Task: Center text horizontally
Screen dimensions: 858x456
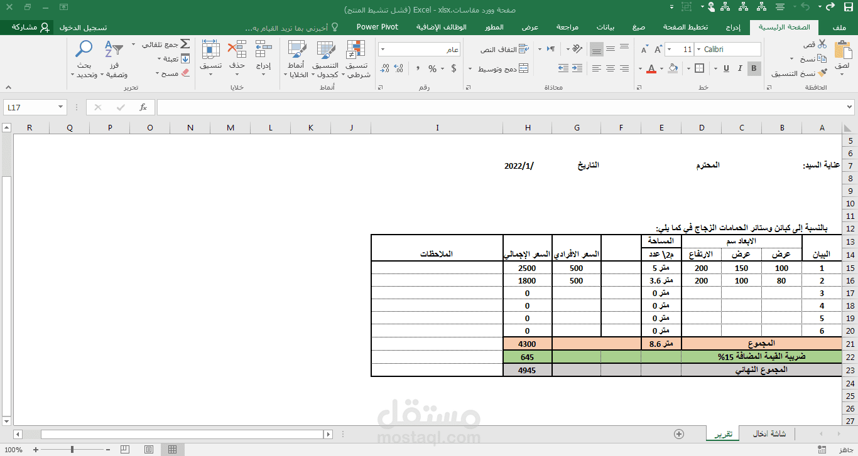Action: coord(611,68)
